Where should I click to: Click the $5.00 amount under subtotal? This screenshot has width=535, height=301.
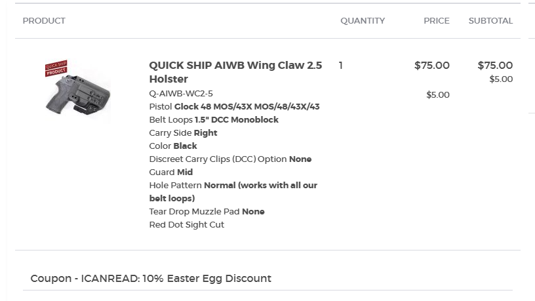point(501,79)
